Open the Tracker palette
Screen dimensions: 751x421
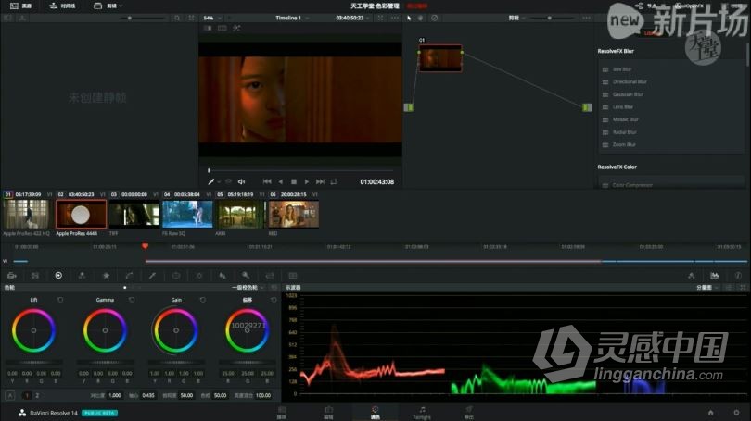click(x=199, y=276)
